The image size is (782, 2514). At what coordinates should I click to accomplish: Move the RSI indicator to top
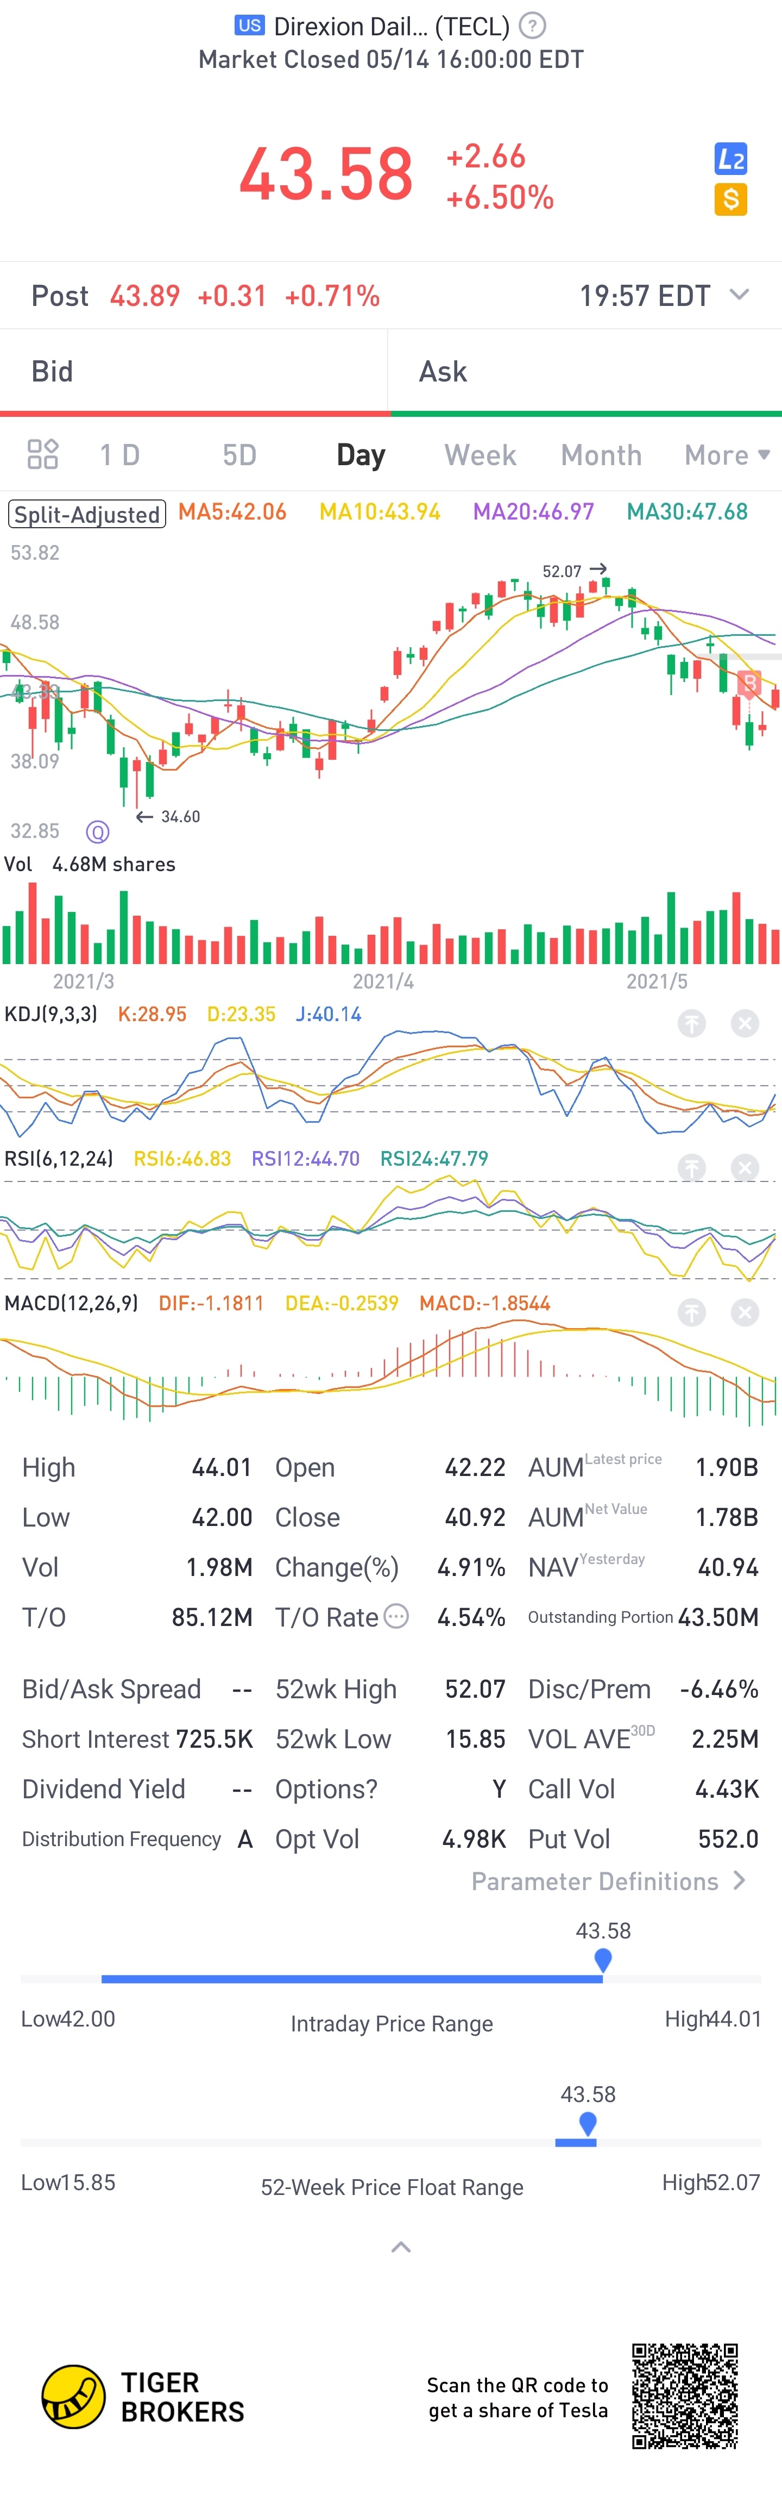[691, 1167]
